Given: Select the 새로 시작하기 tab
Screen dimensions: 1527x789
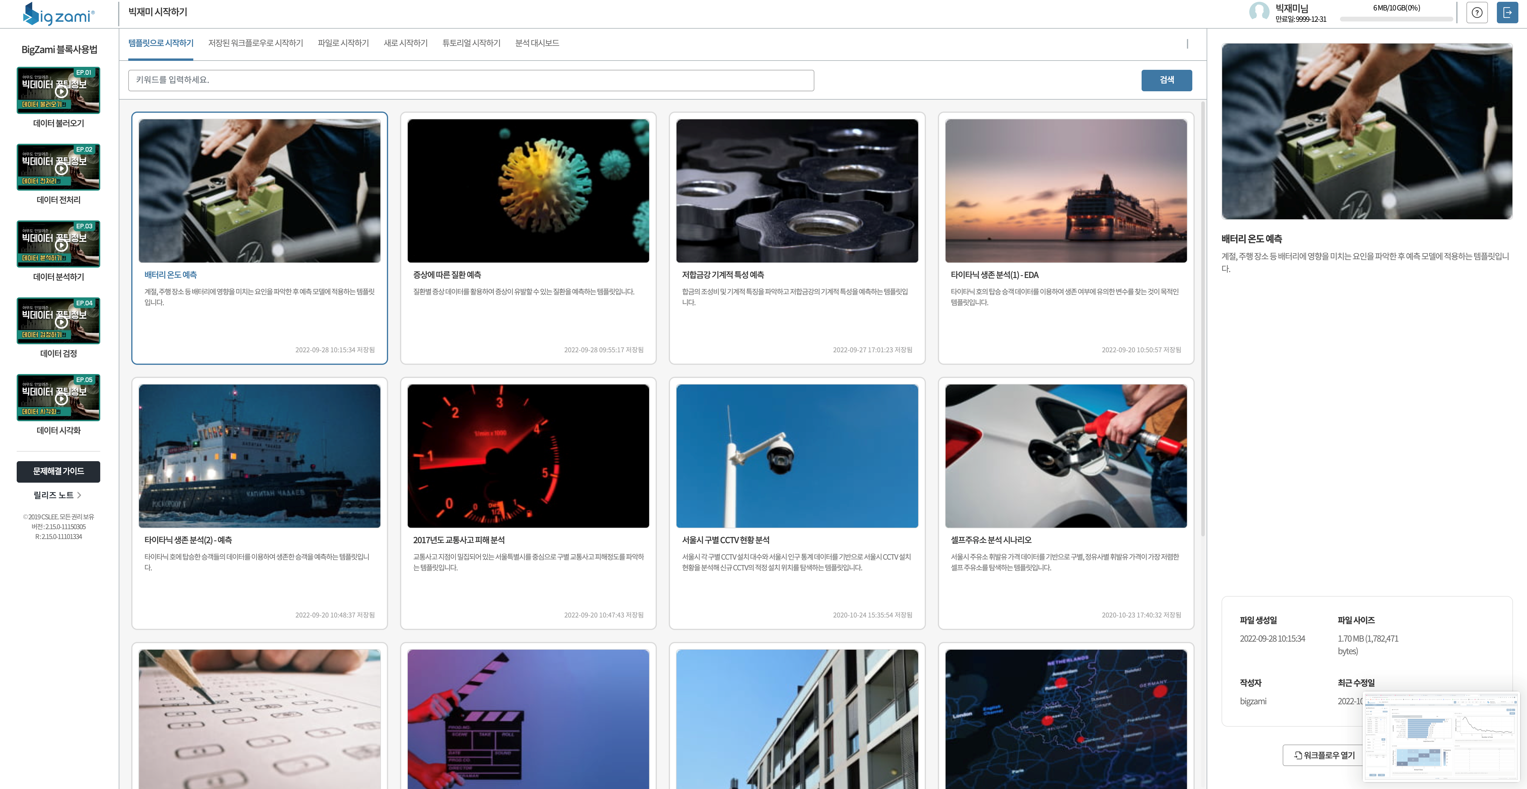Looking at the screenshot, I should coord(405,43).
